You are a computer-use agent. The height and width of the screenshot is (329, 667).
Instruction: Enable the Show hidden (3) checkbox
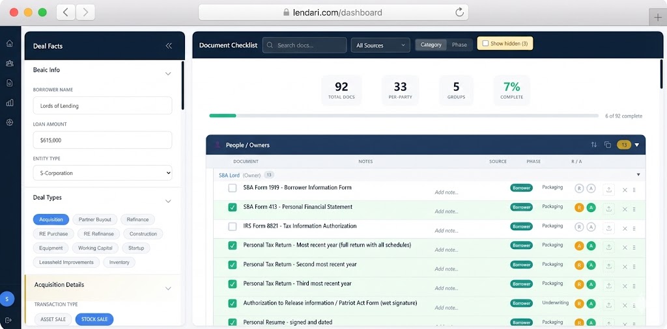(x=485, y=44)
